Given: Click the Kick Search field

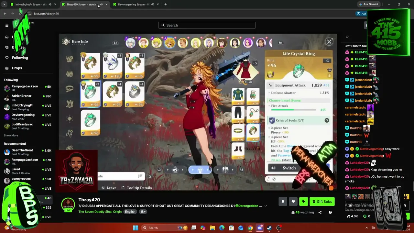Looking at the screenshot, I should click(x=207, y=25).
